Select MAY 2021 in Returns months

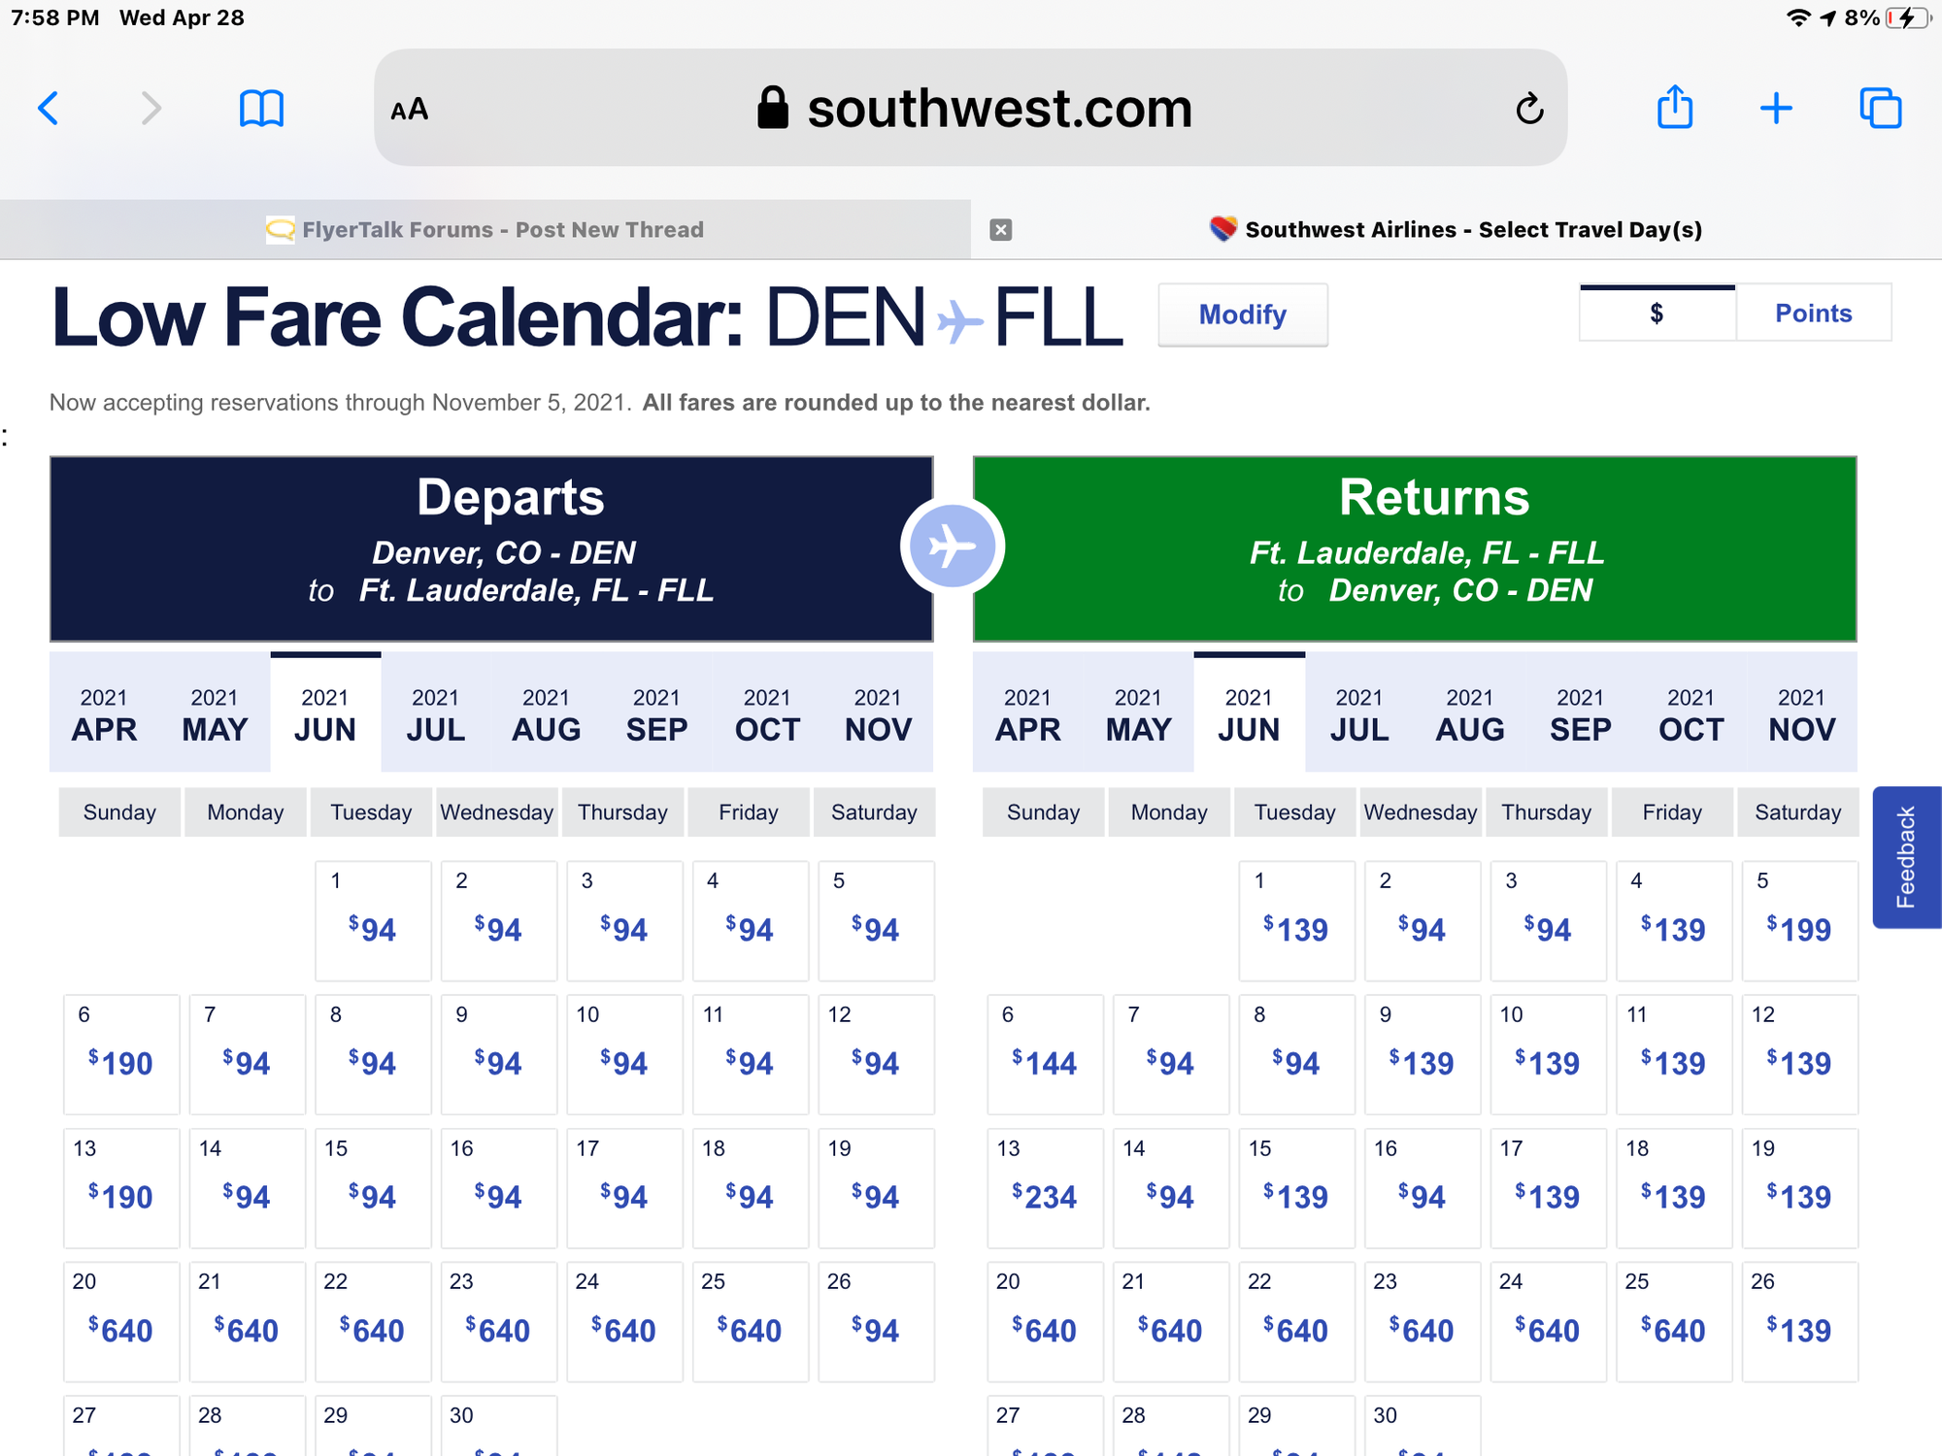click(1138, 713)
